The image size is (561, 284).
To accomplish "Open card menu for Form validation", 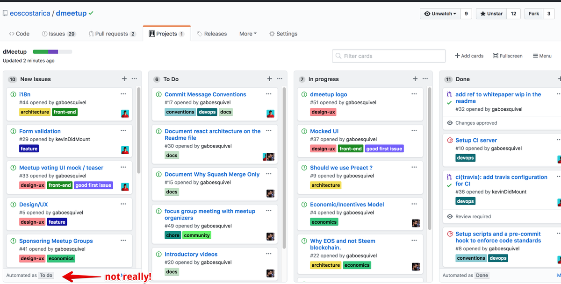I will tap(123, 131).
